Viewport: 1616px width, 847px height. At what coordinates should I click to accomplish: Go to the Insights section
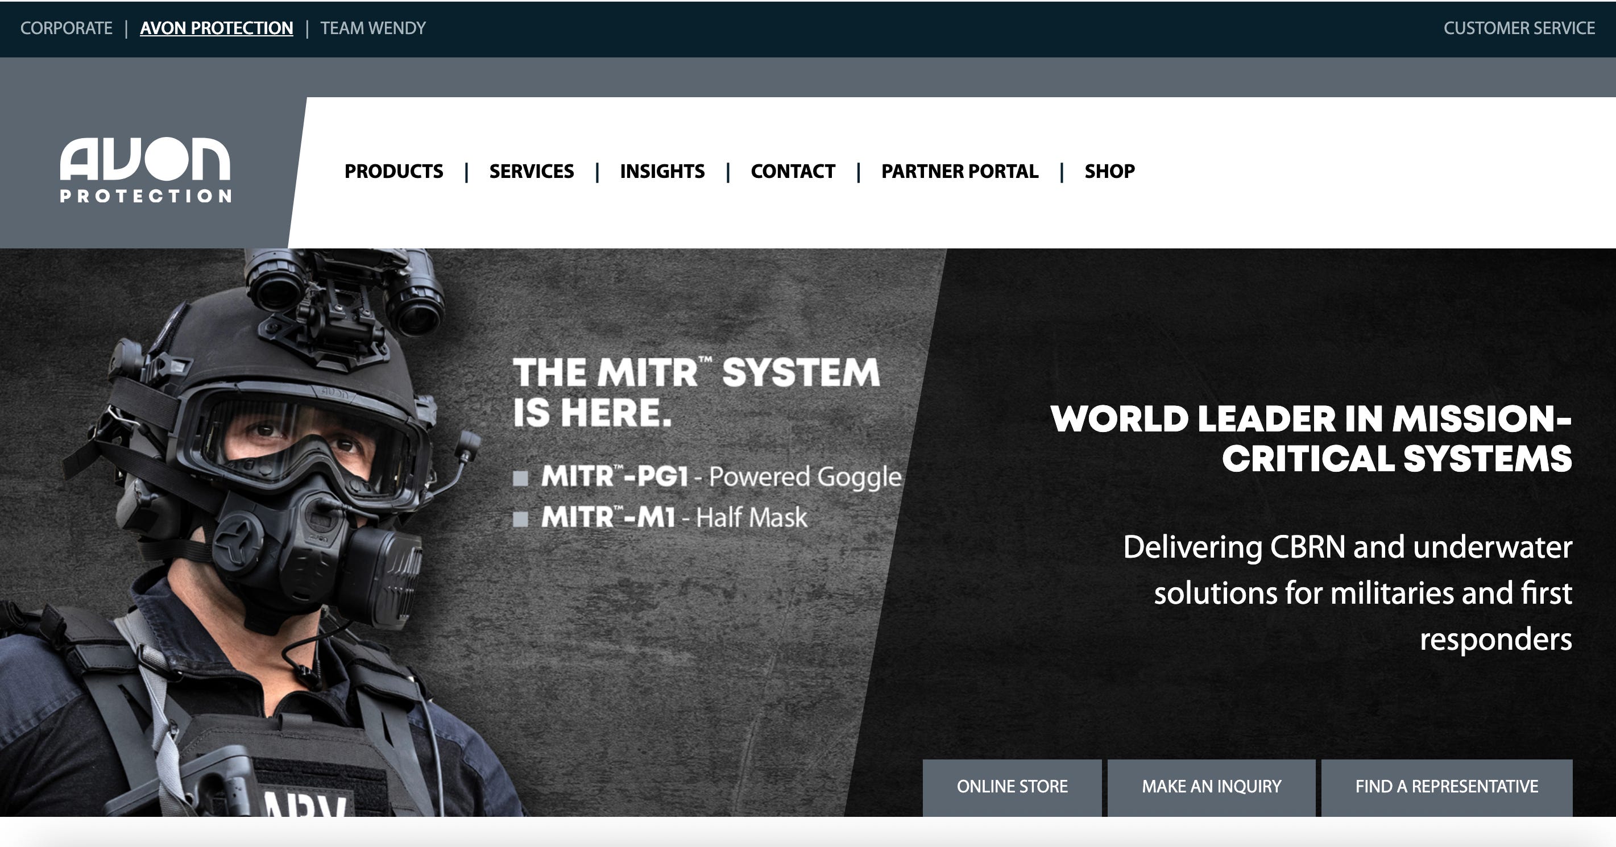[x=662, y=171]
